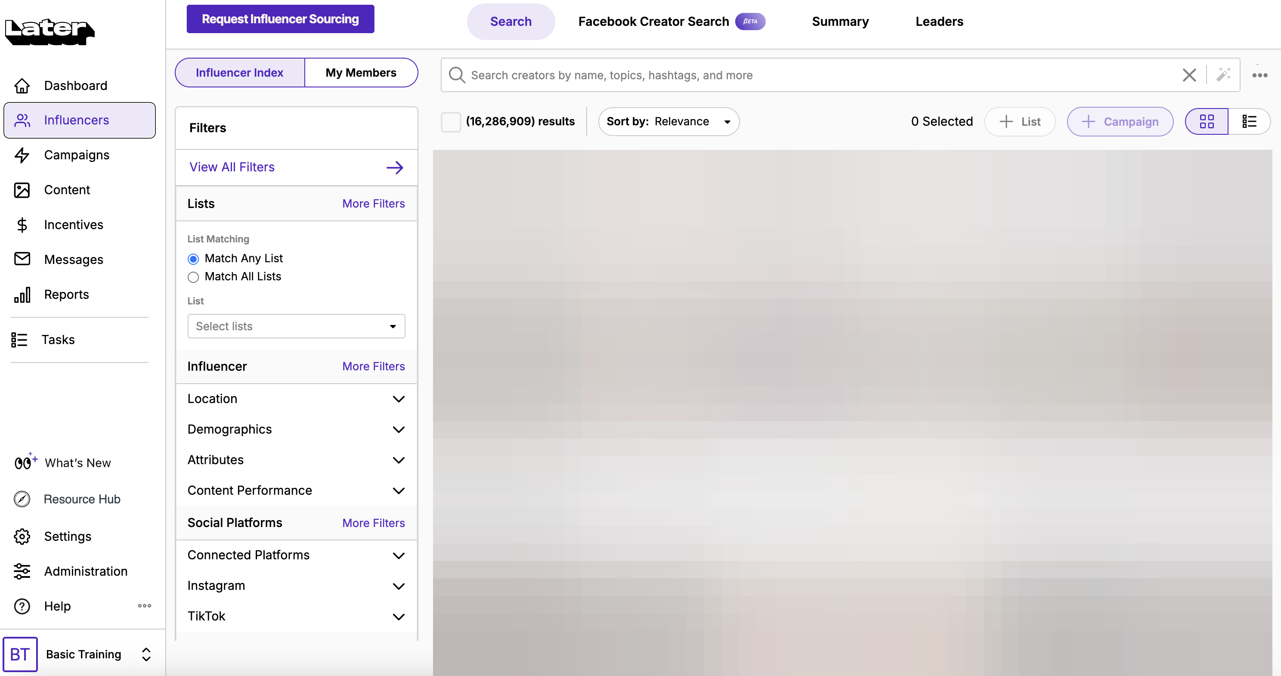Click the 0 Selected counter text
Screen dimensions: 1281x676
tap(942, 121)
